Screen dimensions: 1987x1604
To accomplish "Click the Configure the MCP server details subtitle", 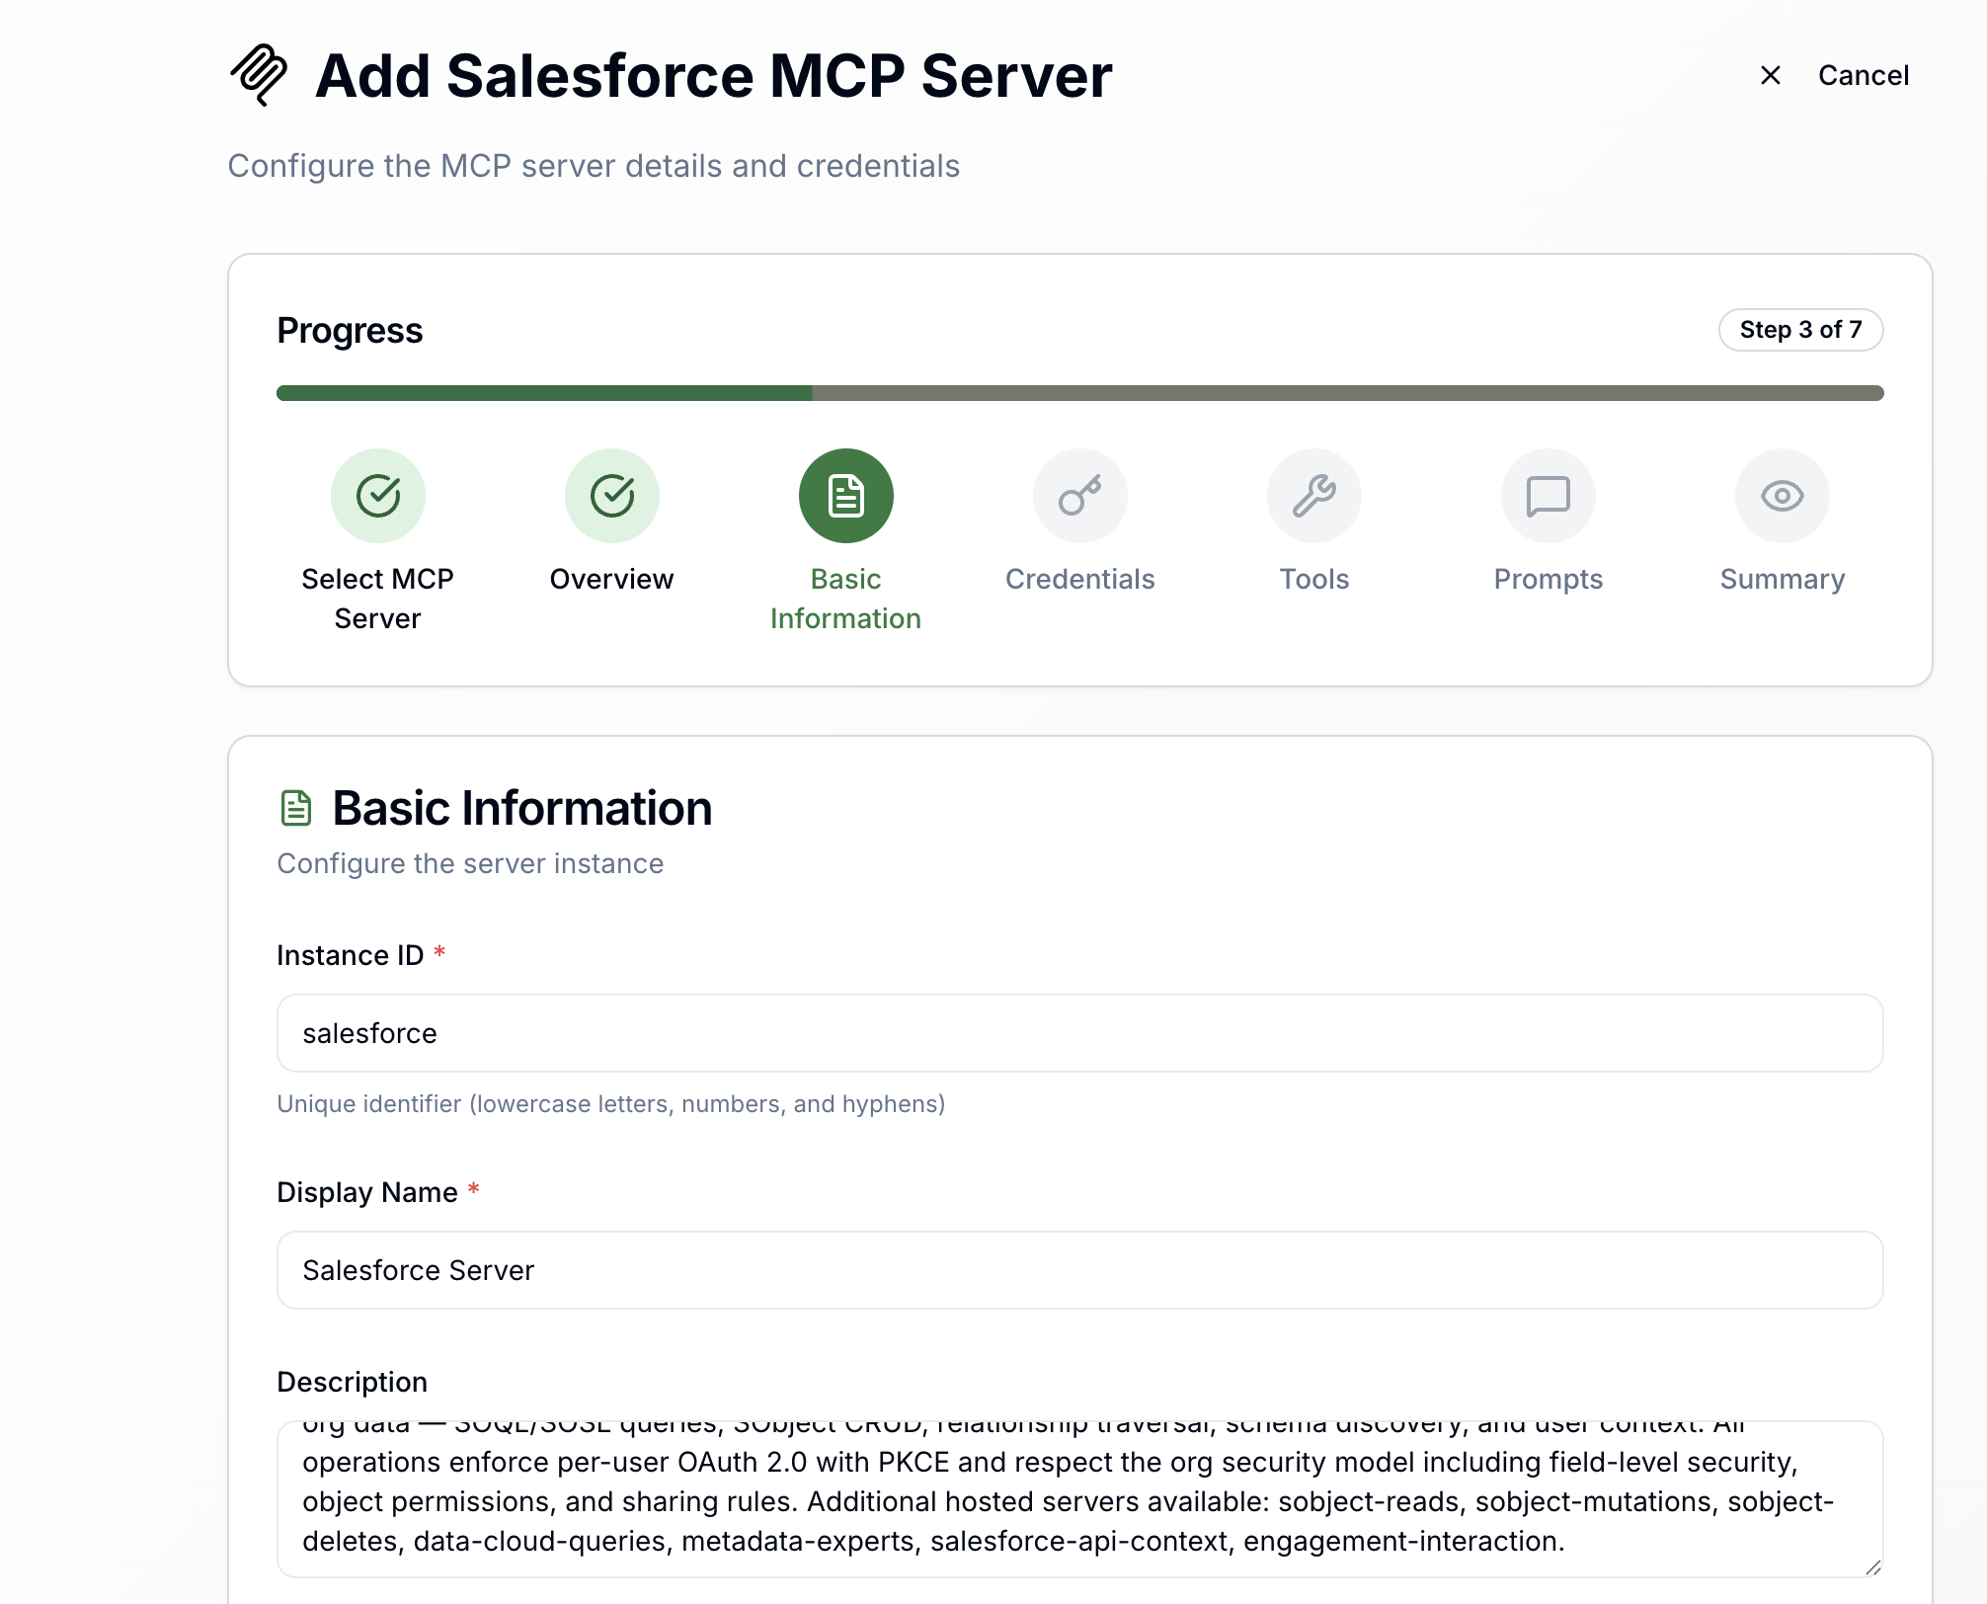I will [x=594, y=166].
